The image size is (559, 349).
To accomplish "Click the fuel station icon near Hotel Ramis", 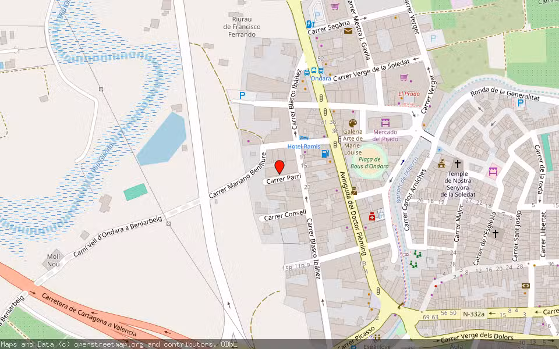I will coord(326,154).
